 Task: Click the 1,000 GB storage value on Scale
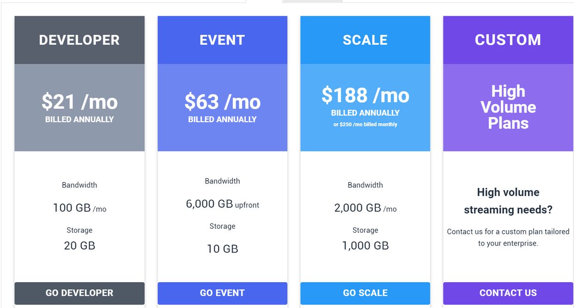pyautogui.click(x=365, y=245)
